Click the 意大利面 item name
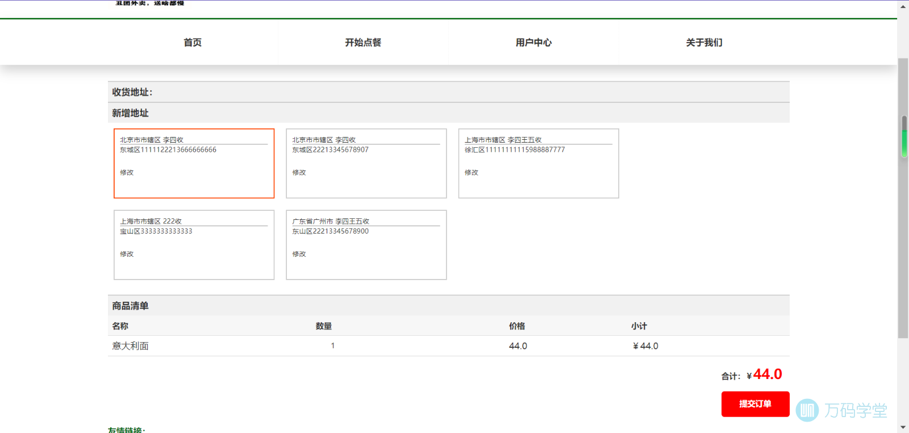The height and width of the screenshot is (433, 909). pyautogui.click(x=130, y=346)
